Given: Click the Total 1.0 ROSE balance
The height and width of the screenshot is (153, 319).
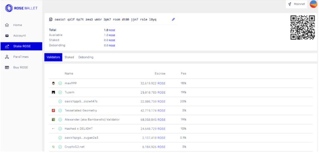Looking at the screenshot, I should (x=110, y=30).
